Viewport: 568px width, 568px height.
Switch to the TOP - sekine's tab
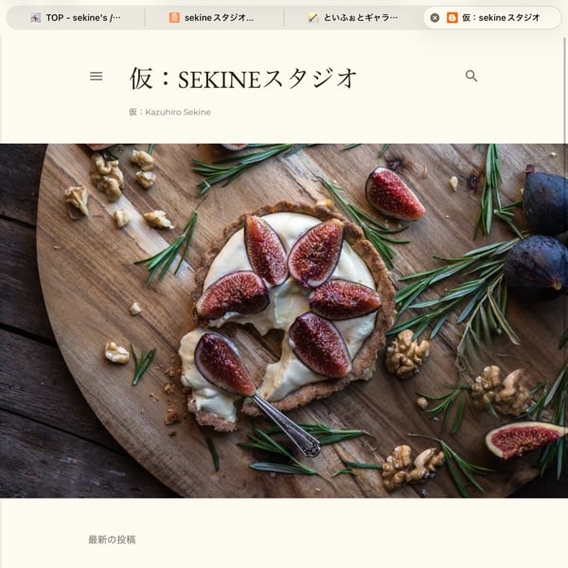[x=76, y=17]
